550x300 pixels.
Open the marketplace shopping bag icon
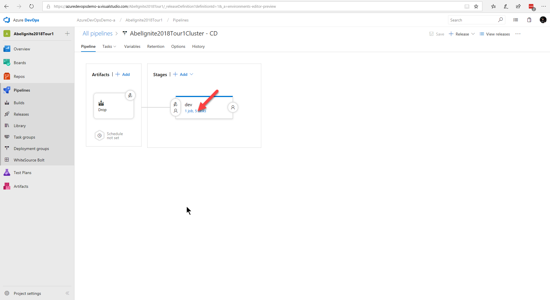529,20
